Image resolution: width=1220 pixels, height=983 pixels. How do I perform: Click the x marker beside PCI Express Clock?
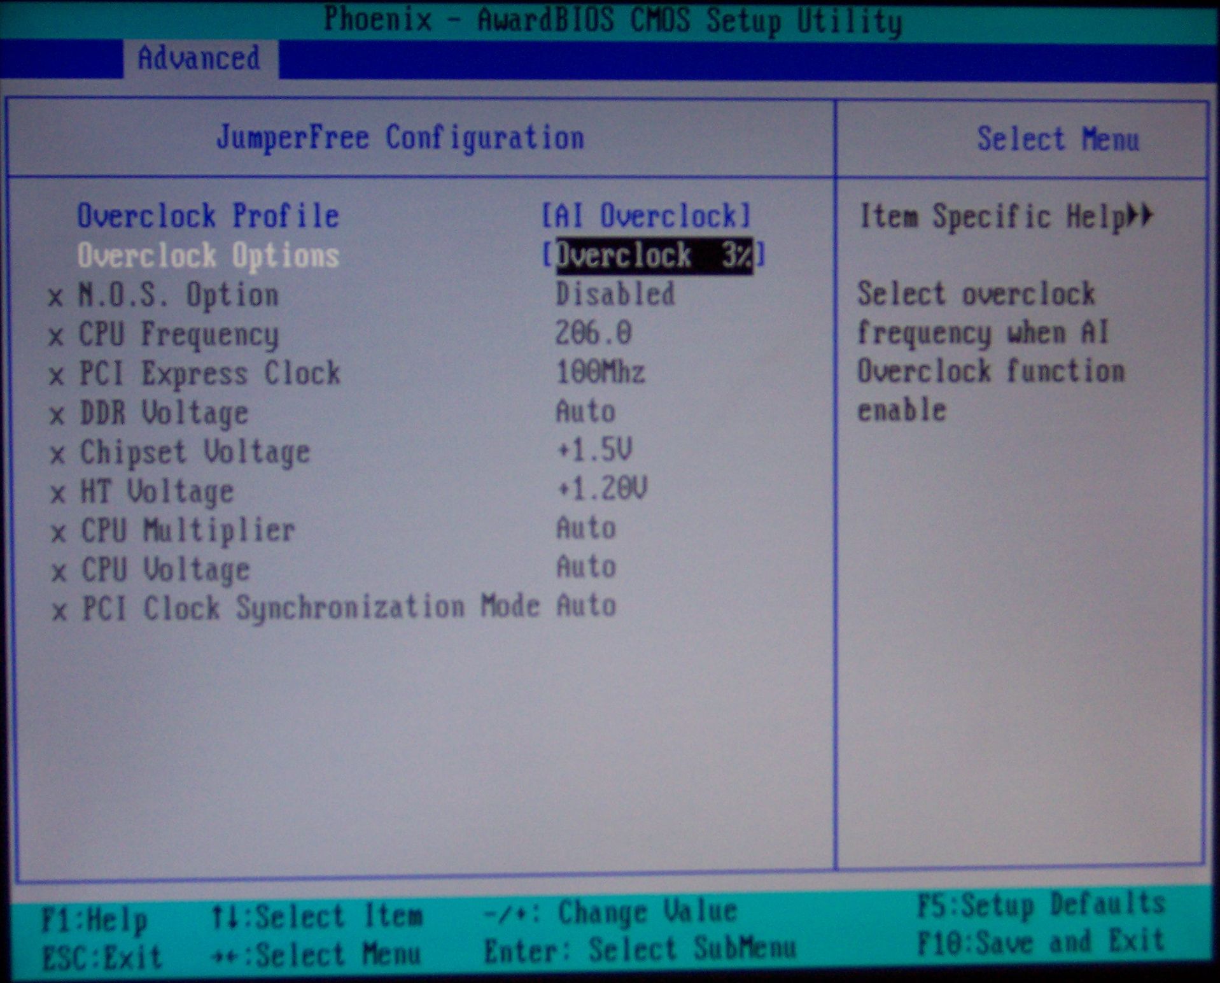click(x=57, y=376)
